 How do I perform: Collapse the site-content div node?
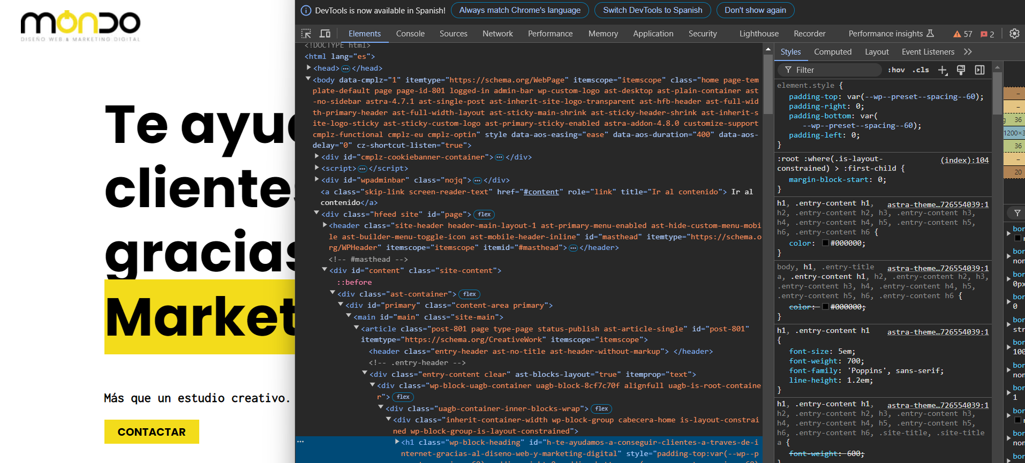pyautogui.click(x=325, y=270)
